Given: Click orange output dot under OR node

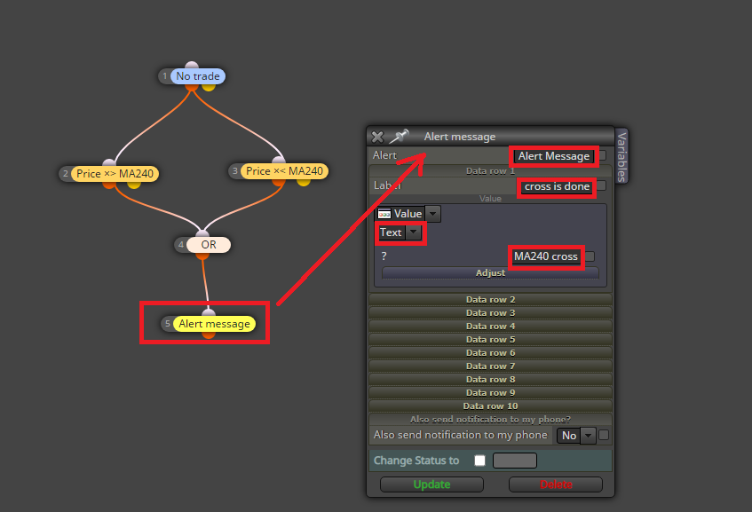Looking at the screenshot, I should [202, 256].
